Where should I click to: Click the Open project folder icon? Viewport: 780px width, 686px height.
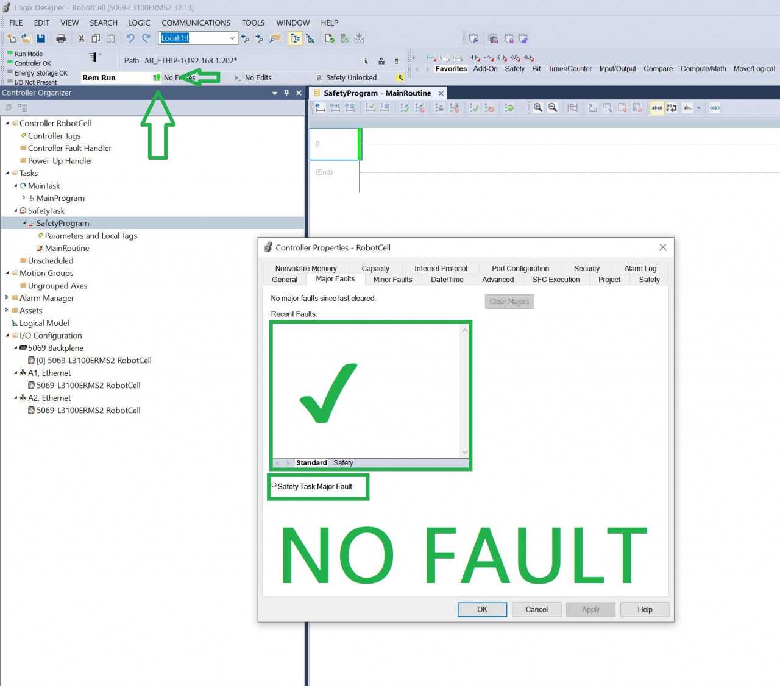(x=26, y=38)
